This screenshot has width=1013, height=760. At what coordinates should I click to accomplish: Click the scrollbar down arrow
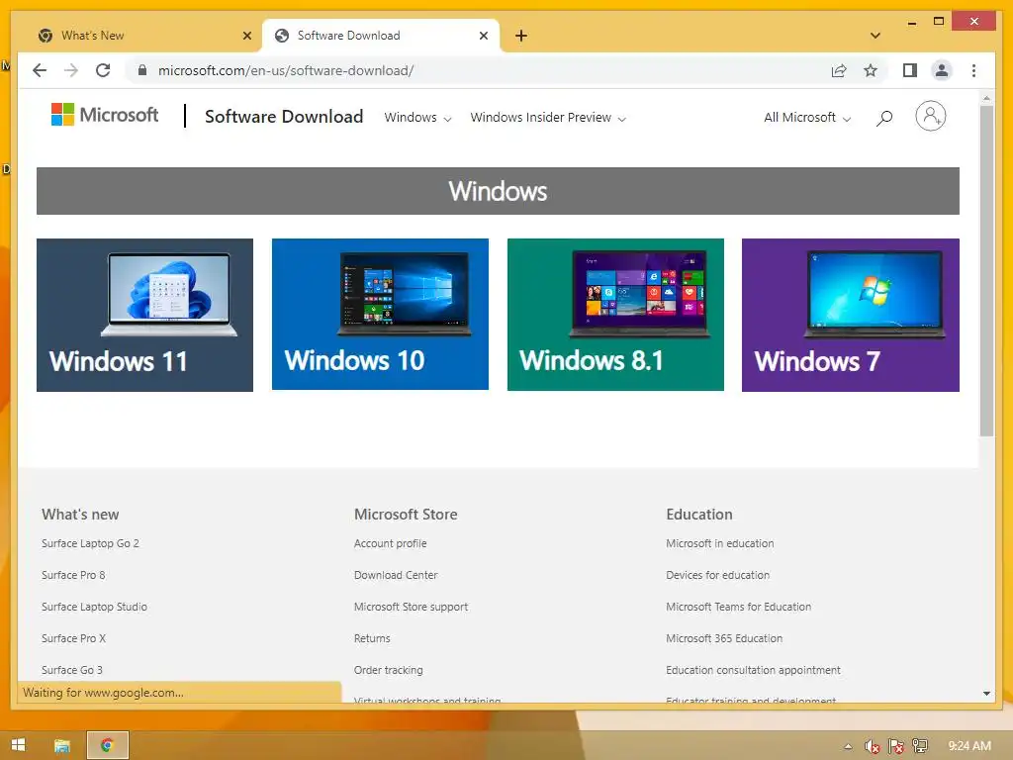tap(986, 694)
